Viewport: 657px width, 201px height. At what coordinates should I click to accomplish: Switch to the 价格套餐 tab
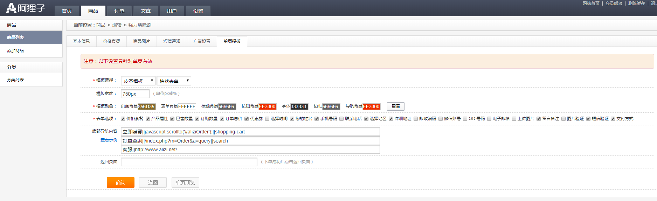click(111, 41)
